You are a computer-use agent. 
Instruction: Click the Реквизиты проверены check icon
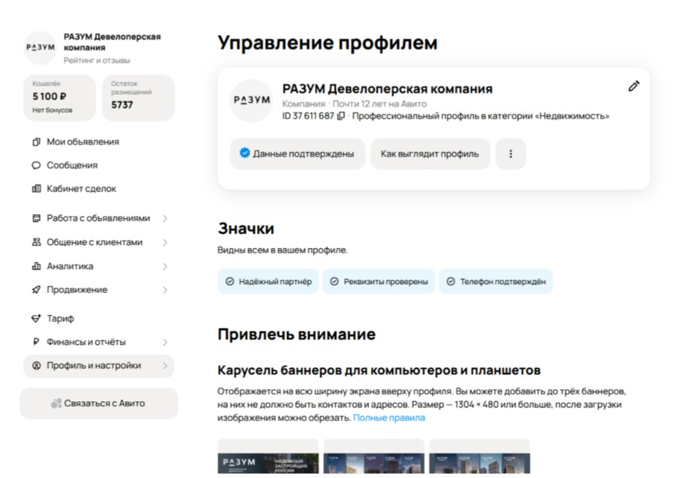coord(334,281)
